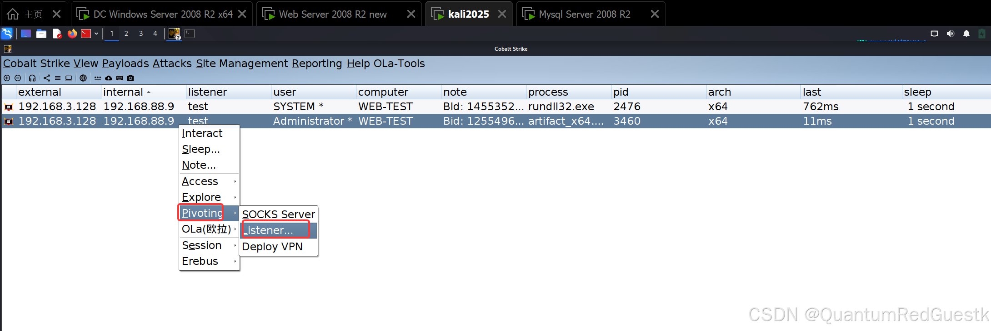This screenshot has width=991, height=331.
Task: Launch Firefox from the panel
Action: pos(72,34)
